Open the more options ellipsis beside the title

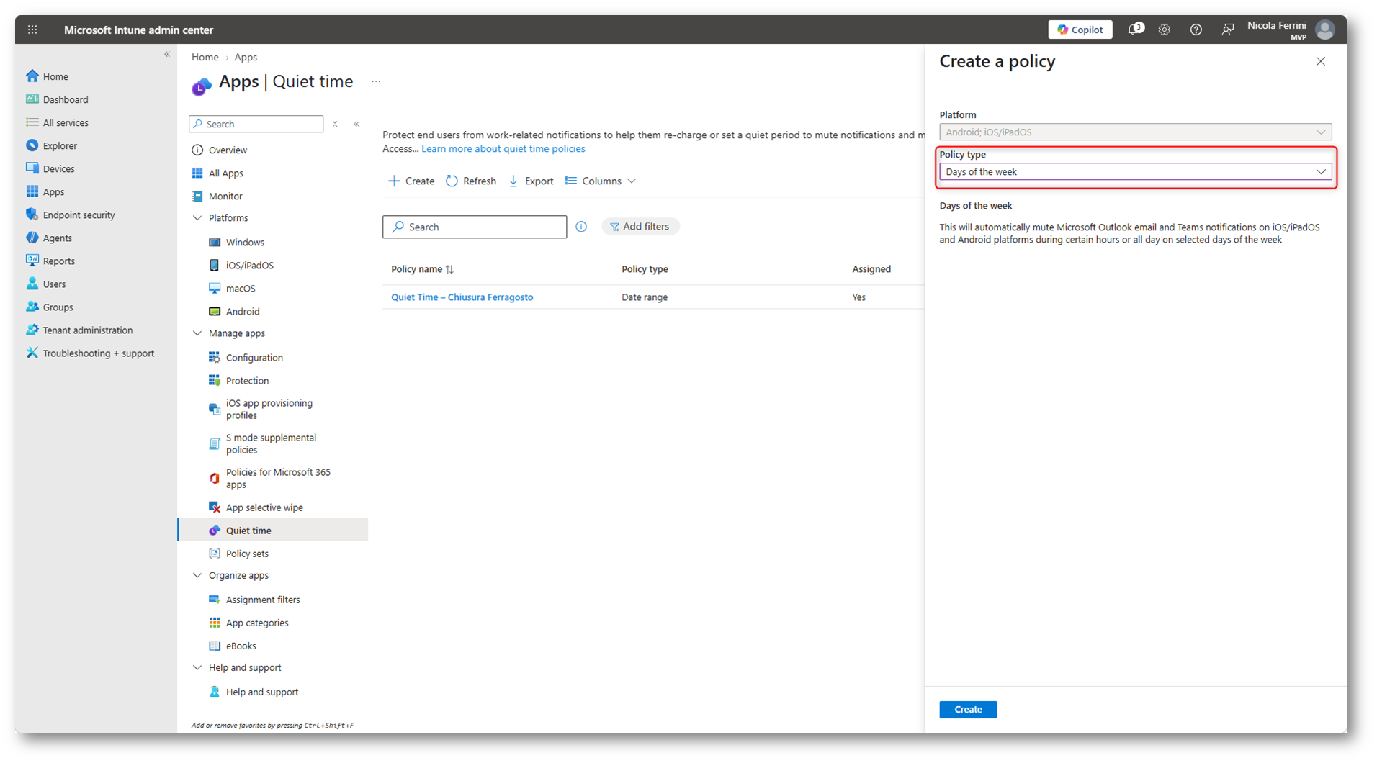(x=376, y=81)
